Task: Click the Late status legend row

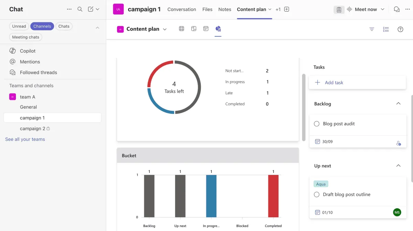Action: (x=247, y=93)
